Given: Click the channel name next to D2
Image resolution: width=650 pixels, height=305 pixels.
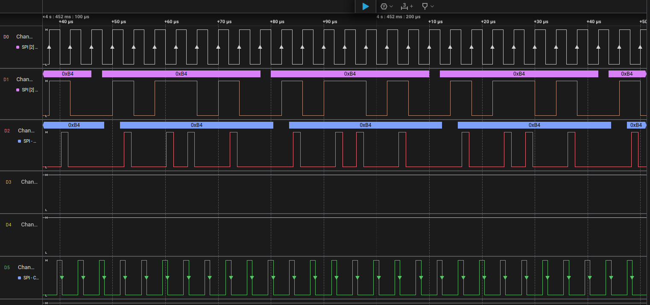Looking at the screenshot, I should click(x=26, y=131).
